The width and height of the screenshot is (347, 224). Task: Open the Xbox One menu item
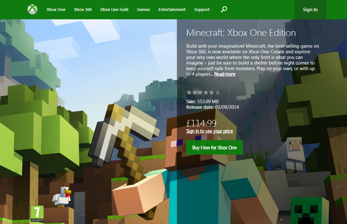[56, 10]
